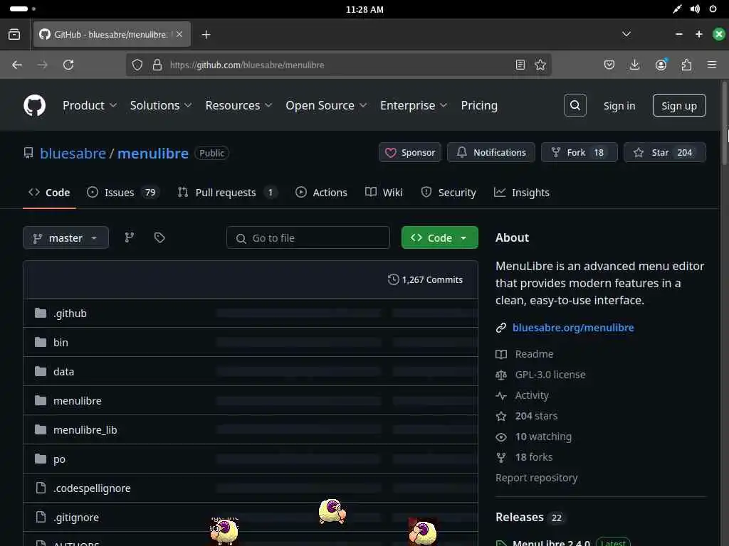The height and width of the screenshot is (546, 729).
Task: Open the data folder
Action: coord(63,372)
